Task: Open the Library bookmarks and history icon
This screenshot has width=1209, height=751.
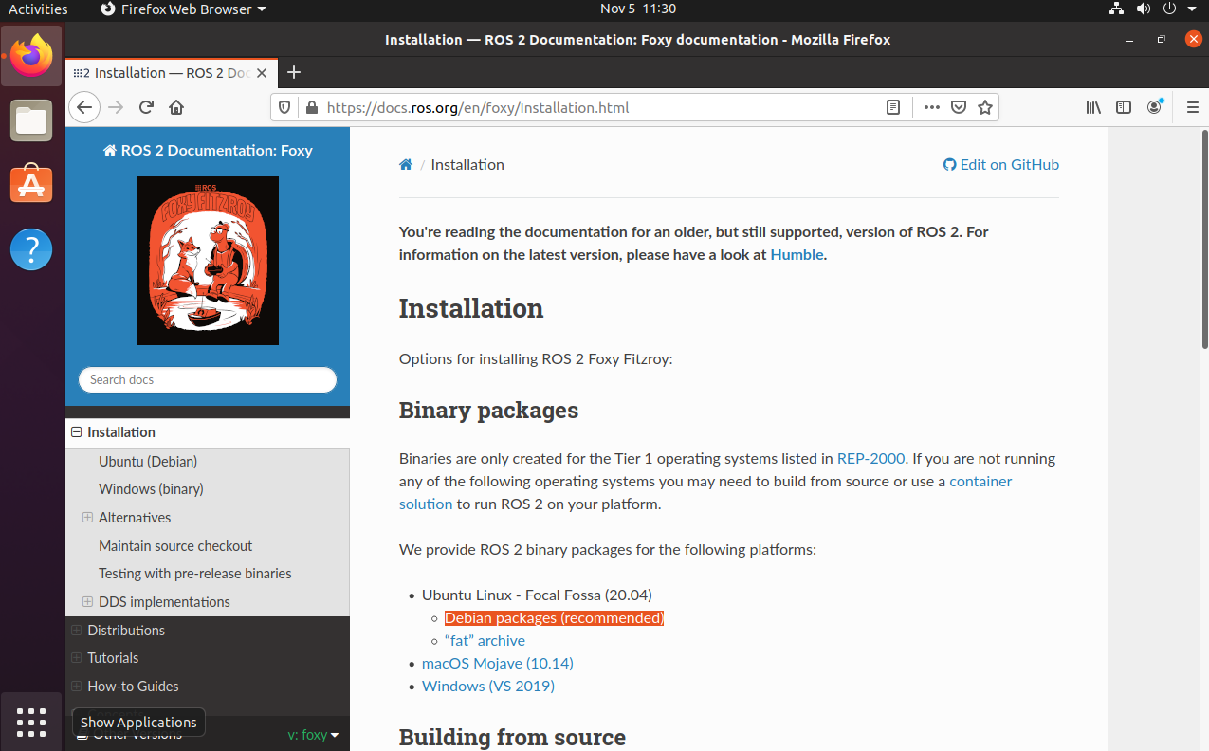Action: pyautogui.click(x=1093, y=107)
